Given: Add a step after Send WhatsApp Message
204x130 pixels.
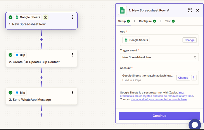Looking at the screenshot, I should (x=42, y=115).
